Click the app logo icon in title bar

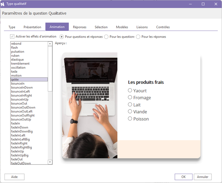pyautogui.click(x=2, y=4)
